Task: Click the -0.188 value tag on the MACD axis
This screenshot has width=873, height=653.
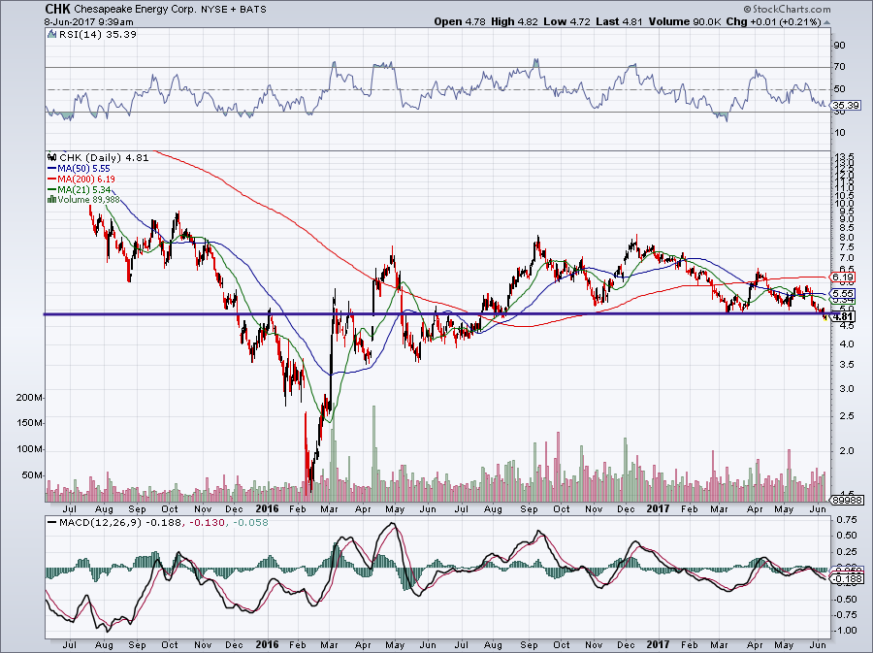Action: pos(848,579)
